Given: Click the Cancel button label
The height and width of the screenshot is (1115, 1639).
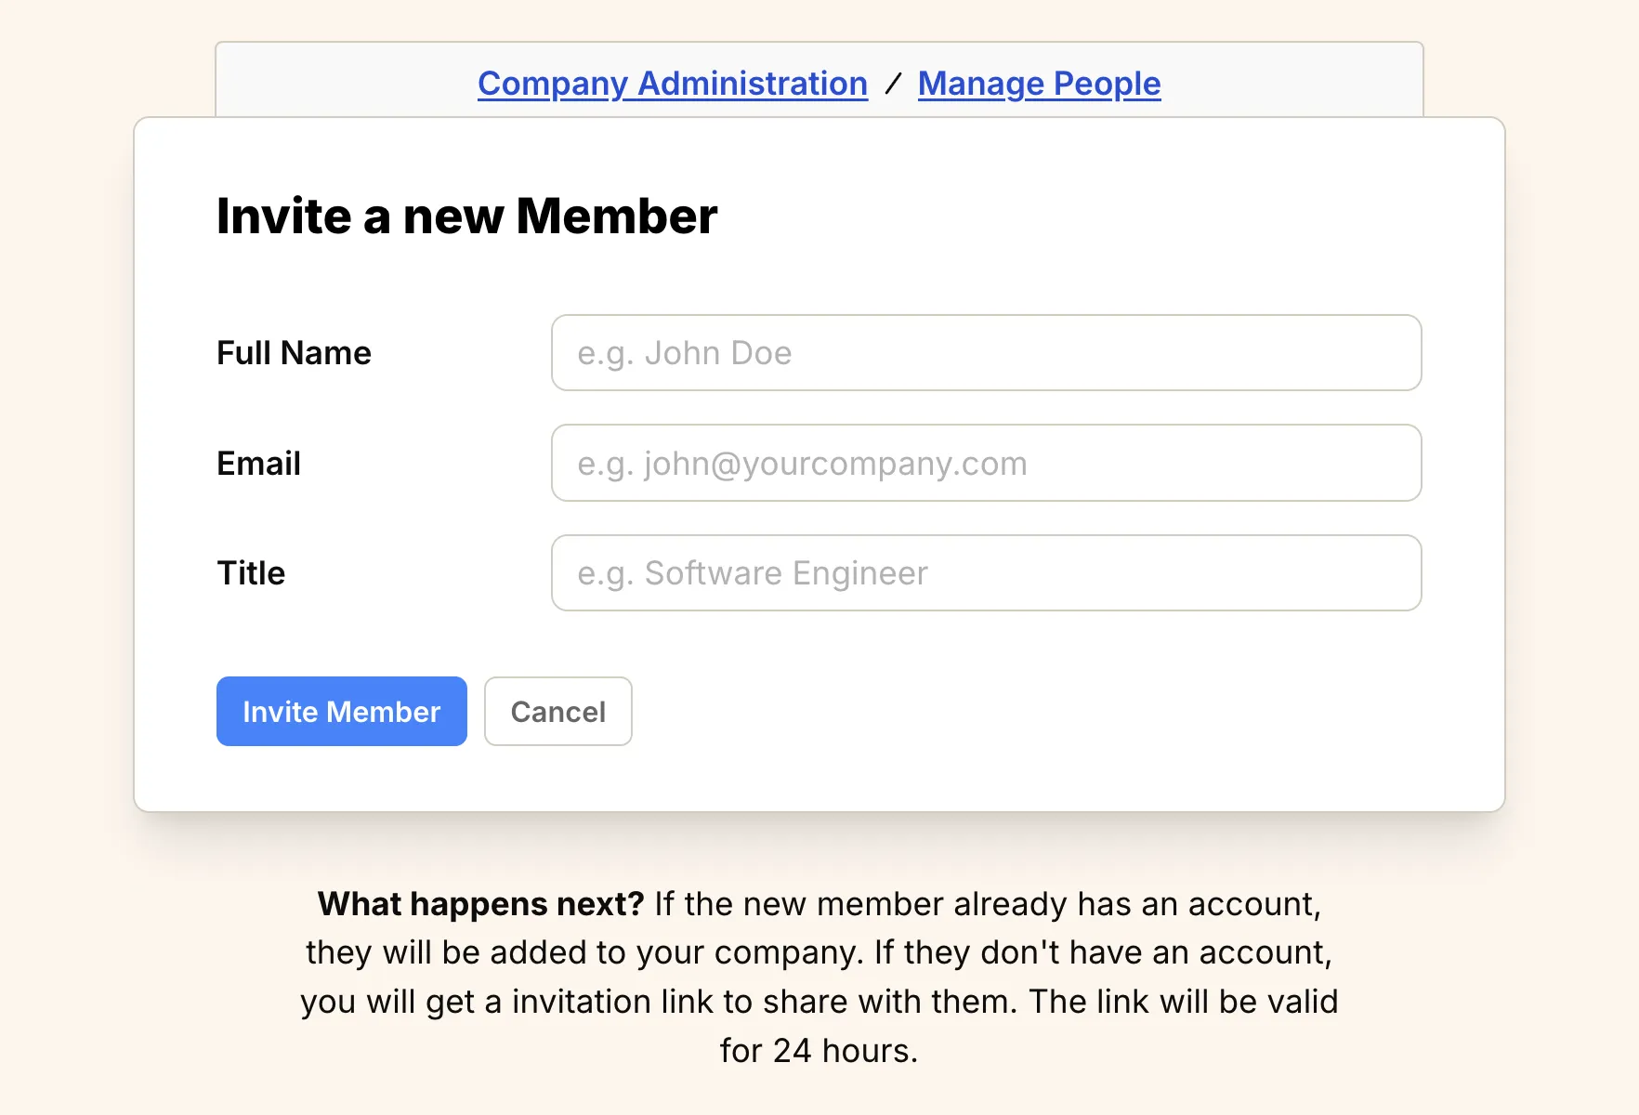Looking at the screenshot, I should tap(557, 712).
